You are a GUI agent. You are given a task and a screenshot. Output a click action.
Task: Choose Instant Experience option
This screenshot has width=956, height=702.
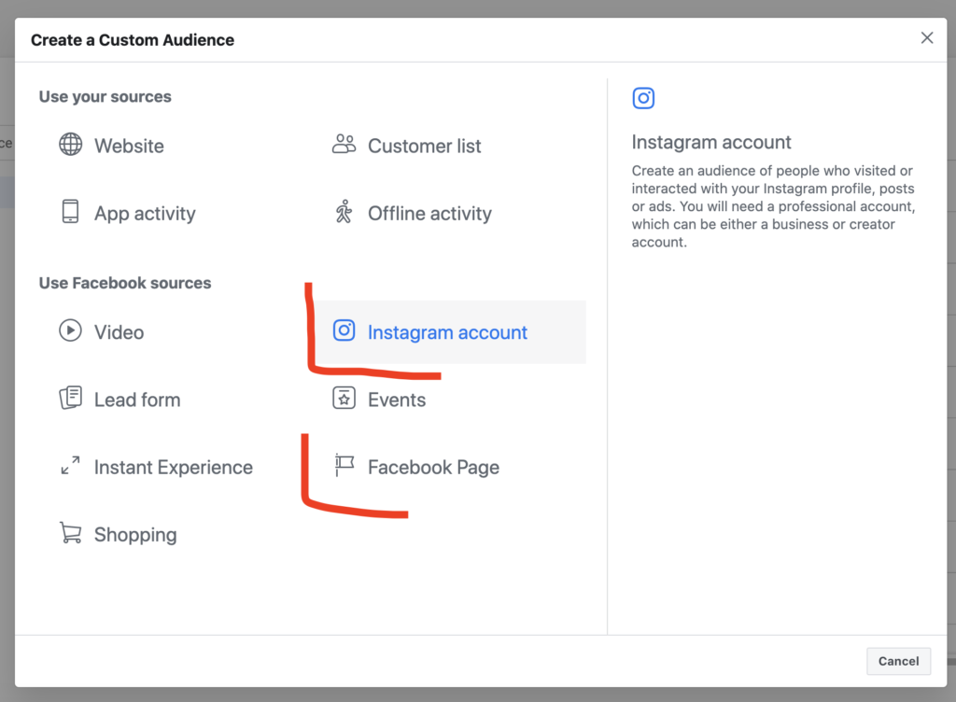(x=173, y=468)
